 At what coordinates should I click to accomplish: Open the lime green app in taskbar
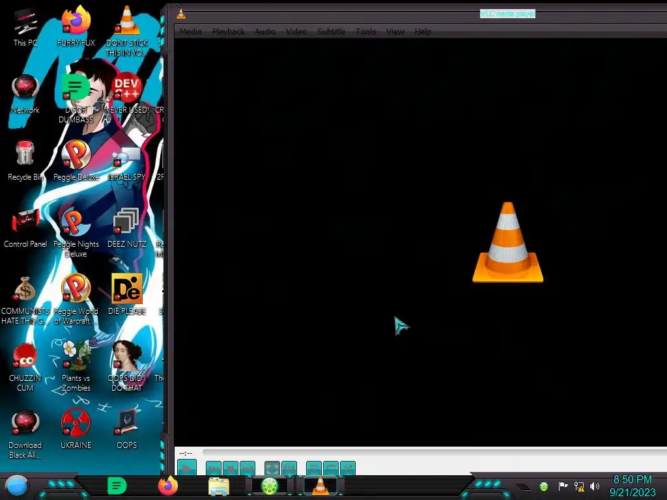(269, 486)
